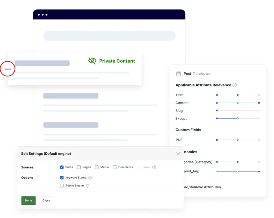Click the Private Content crossed-eye icon
This screenshot has width=274, height=218.
click(x=92, y=61)
